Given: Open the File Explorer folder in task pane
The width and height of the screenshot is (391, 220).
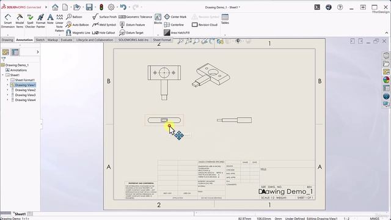Looking at the screenshot, I should (x=386, y=64).
